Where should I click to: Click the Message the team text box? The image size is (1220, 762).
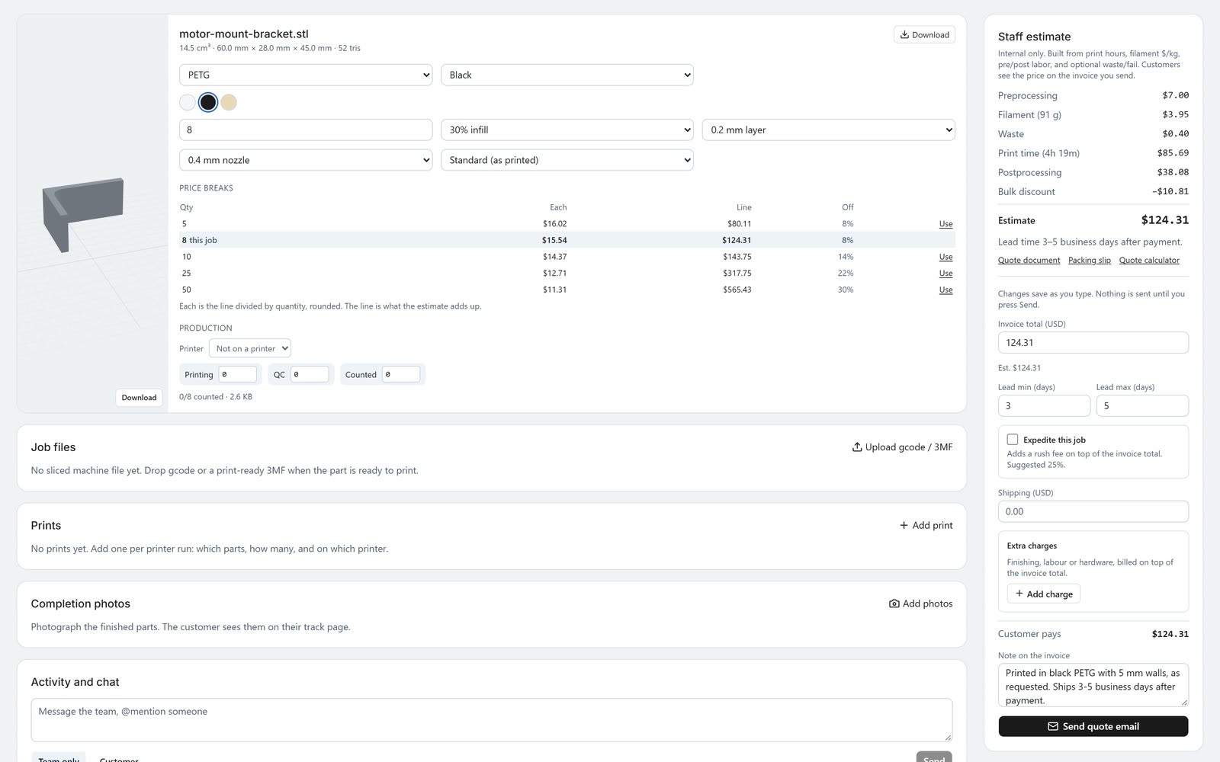pos(491,720)
